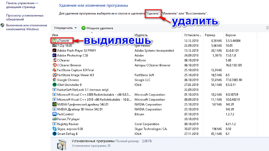Click size value 1,38 ГБ
This screenshot has width=269, height=151.
217,55
